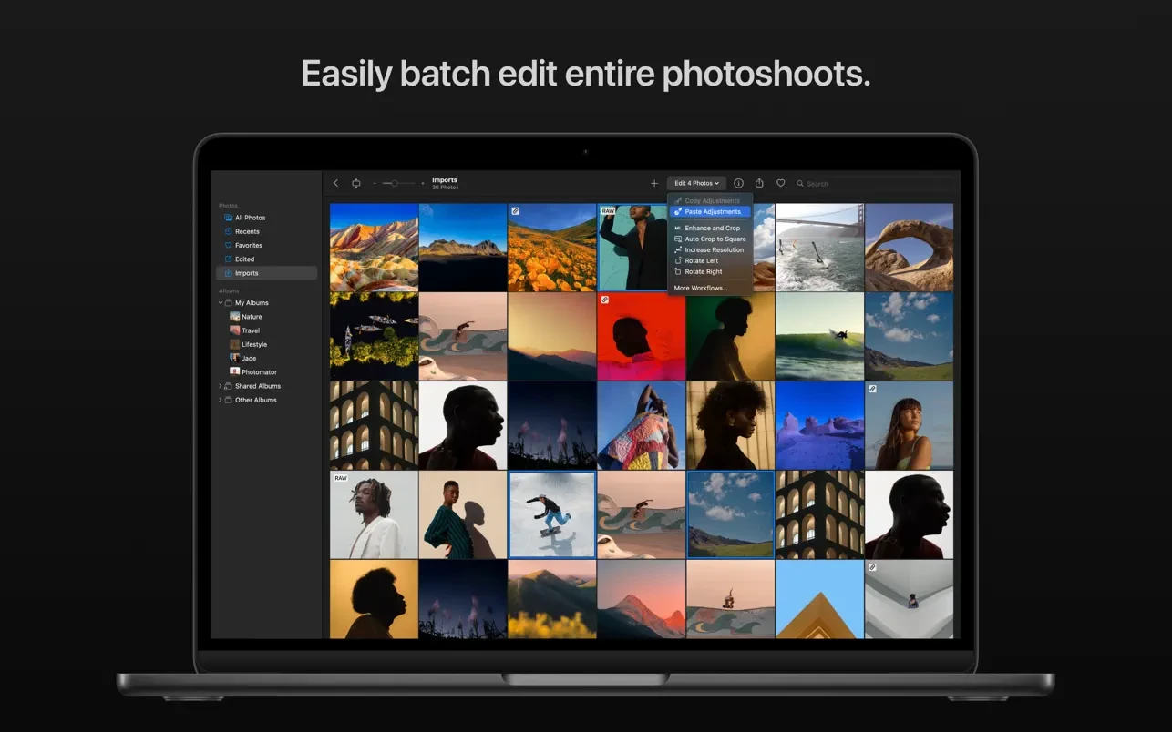1172x732 pixels.
Task: Click the Edit 4 Photos dropdown button
Action: click(696, 183)
